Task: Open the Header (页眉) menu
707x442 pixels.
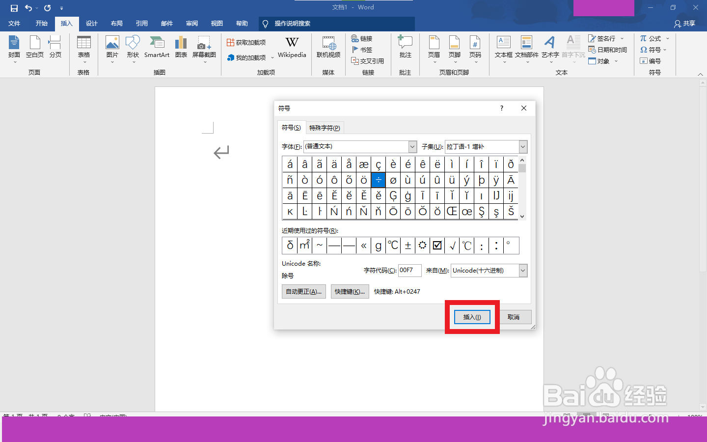Action: coord(434,49)
